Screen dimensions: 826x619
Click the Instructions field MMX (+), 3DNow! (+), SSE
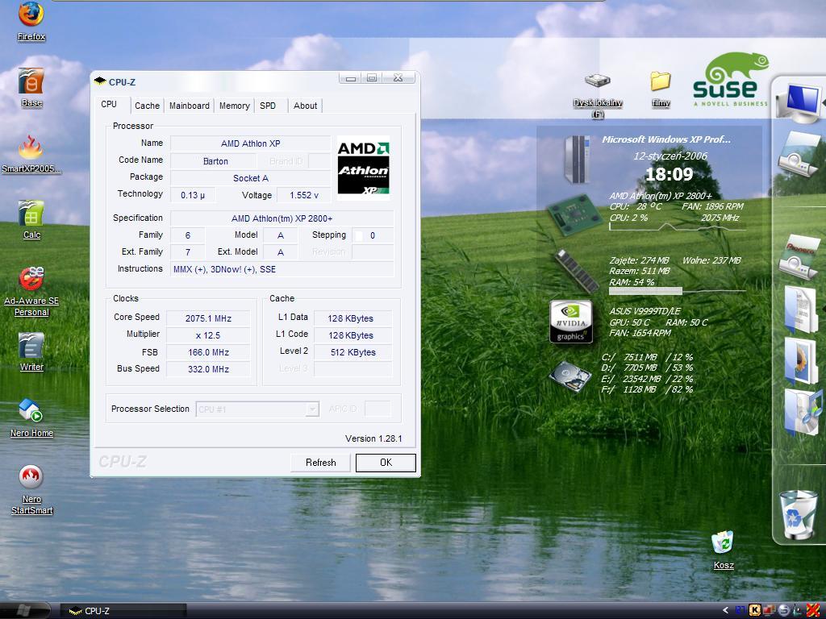[x=282, y=269]
